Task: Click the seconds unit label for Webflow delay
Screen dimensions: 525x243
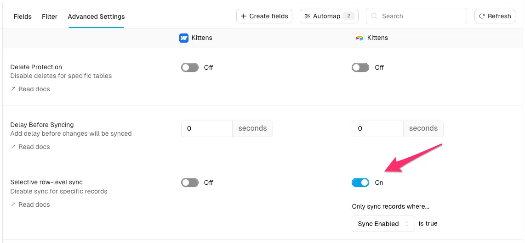Action: click(x=252, y=128)
